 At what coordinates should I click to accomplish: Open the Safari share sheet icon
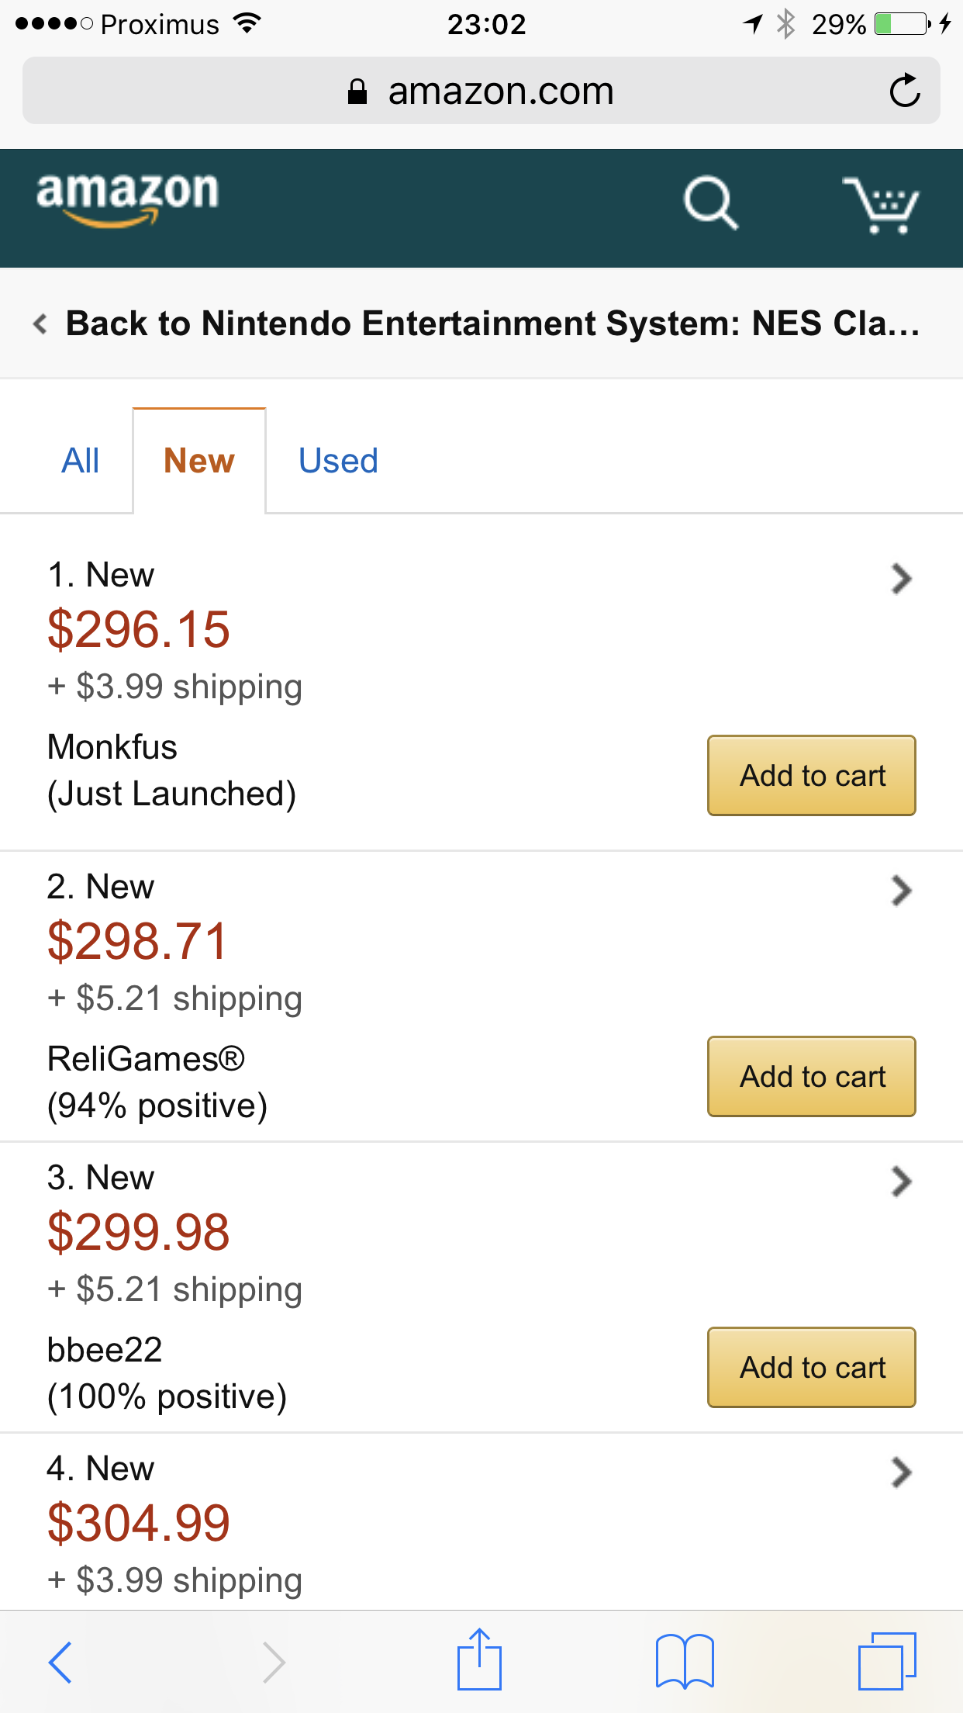479,1660
